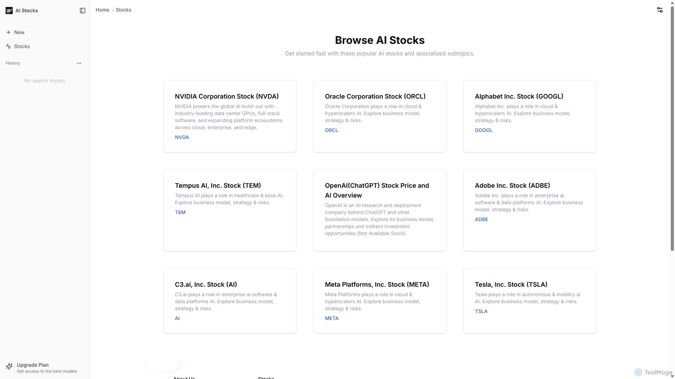
Task: Open the Meta Platforms, Inc. Stock (META) card
Action: point(380,301)
